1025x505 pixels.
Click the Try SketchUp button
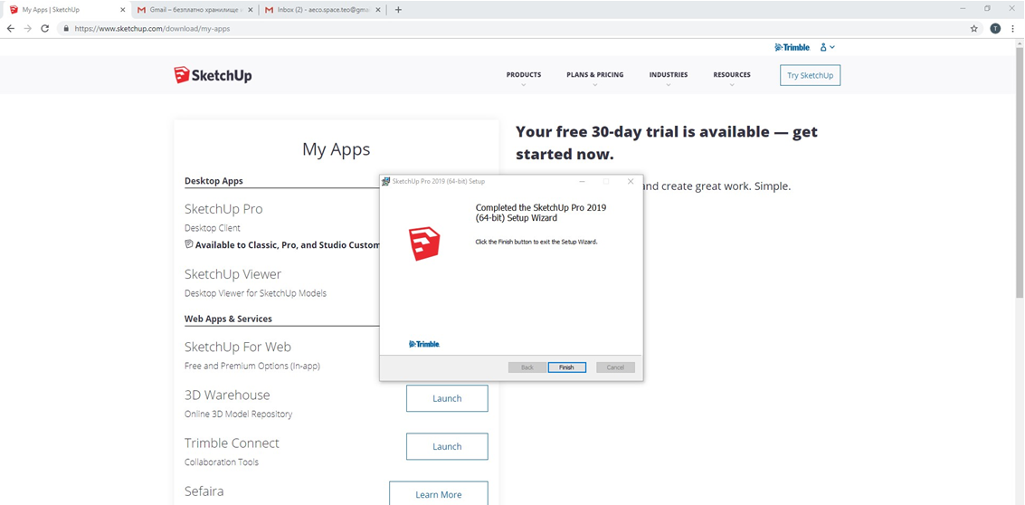[x=810, y=75]
